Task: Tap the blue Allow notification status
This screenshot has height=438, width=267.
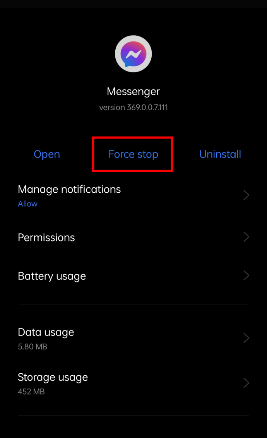Action: 27,204
